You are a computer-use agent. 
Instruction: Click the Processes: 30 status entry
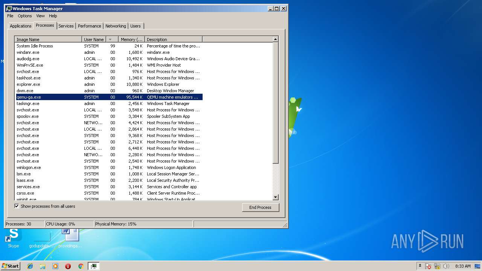24,224
